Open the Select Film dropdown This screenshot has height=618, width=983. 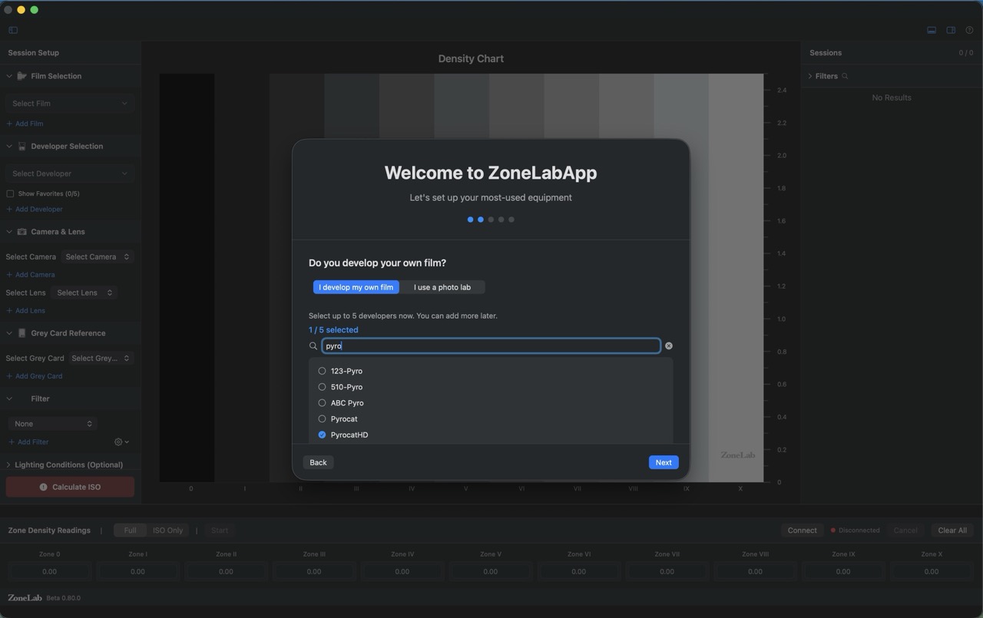point(70,104)
